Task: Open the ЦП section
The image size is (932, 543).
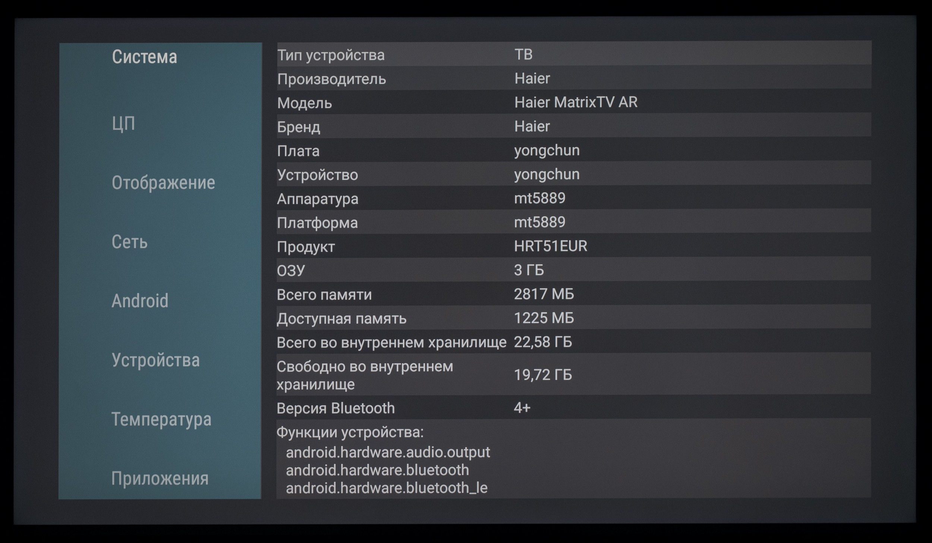Action: (x=123, y=123)
